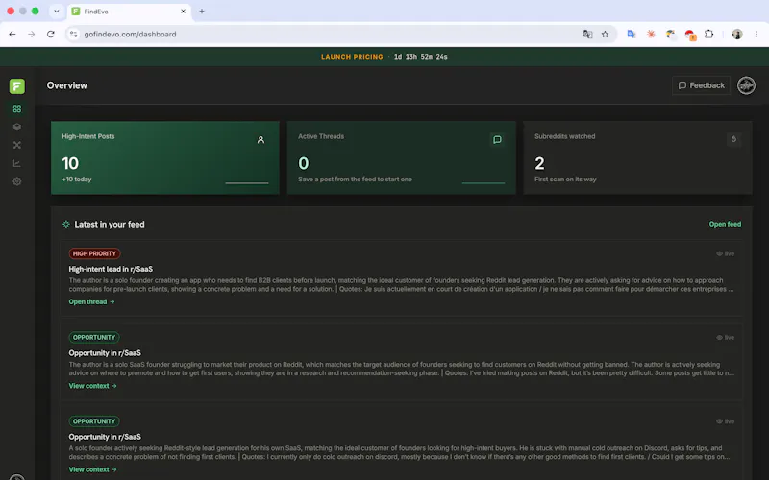
Task: Click the translate page icon in address bar
Action: [587, 35]
